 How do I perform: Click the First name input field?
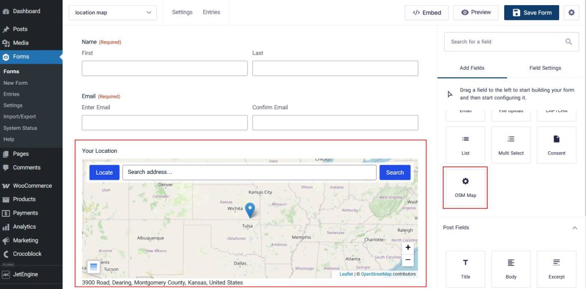pos(165,69)
